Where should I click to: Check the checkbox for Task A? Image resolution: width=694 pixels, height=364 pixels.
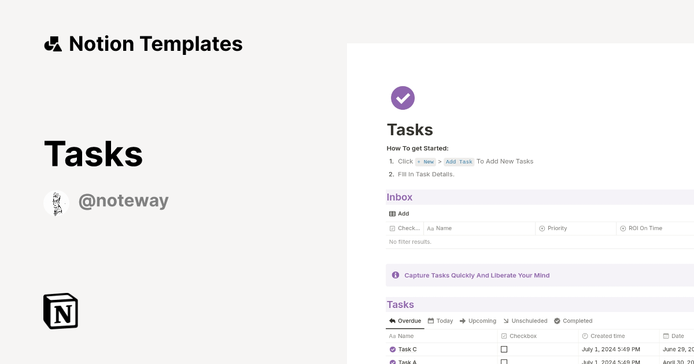coord(504,362)
